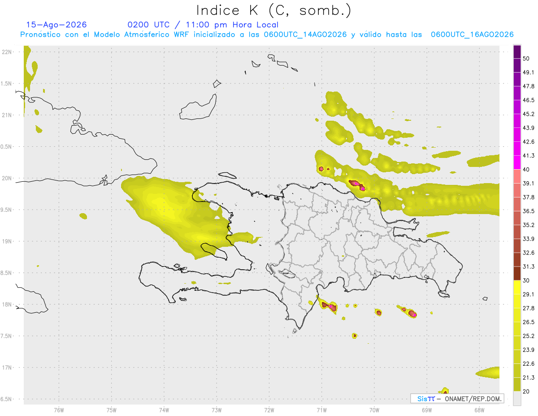This screenshot has height=416, width=538.
Task: Pick the bright yellow color bar segment between 29.1 and 30
Action: tap(517, 287)
